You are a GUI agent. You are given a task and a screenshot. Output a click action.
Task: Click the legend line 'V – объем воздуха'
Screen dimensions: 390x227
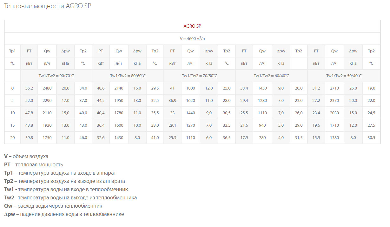[x=26, y=156]
